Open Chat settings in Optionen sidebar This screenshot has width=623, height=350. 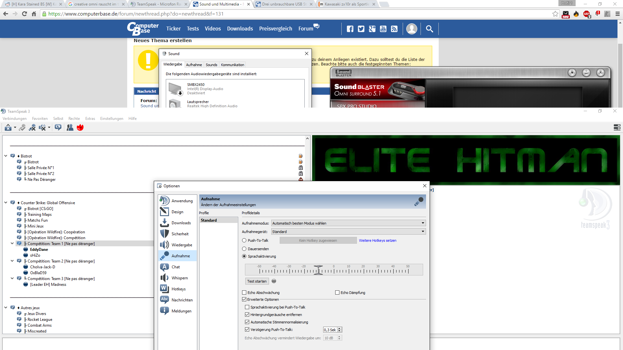coord(177,267)
